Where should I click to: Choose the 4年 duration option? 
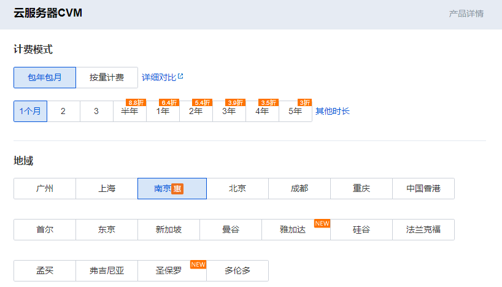(x=262, y=112)
